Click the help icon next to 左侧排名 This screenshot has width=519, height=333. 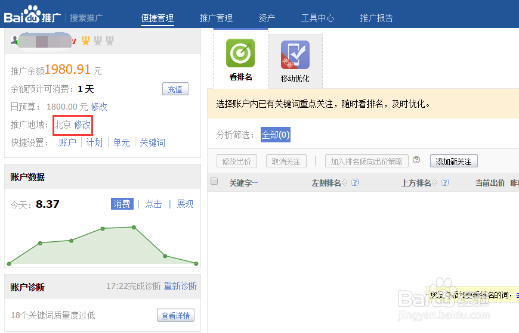tap(355, 182)
